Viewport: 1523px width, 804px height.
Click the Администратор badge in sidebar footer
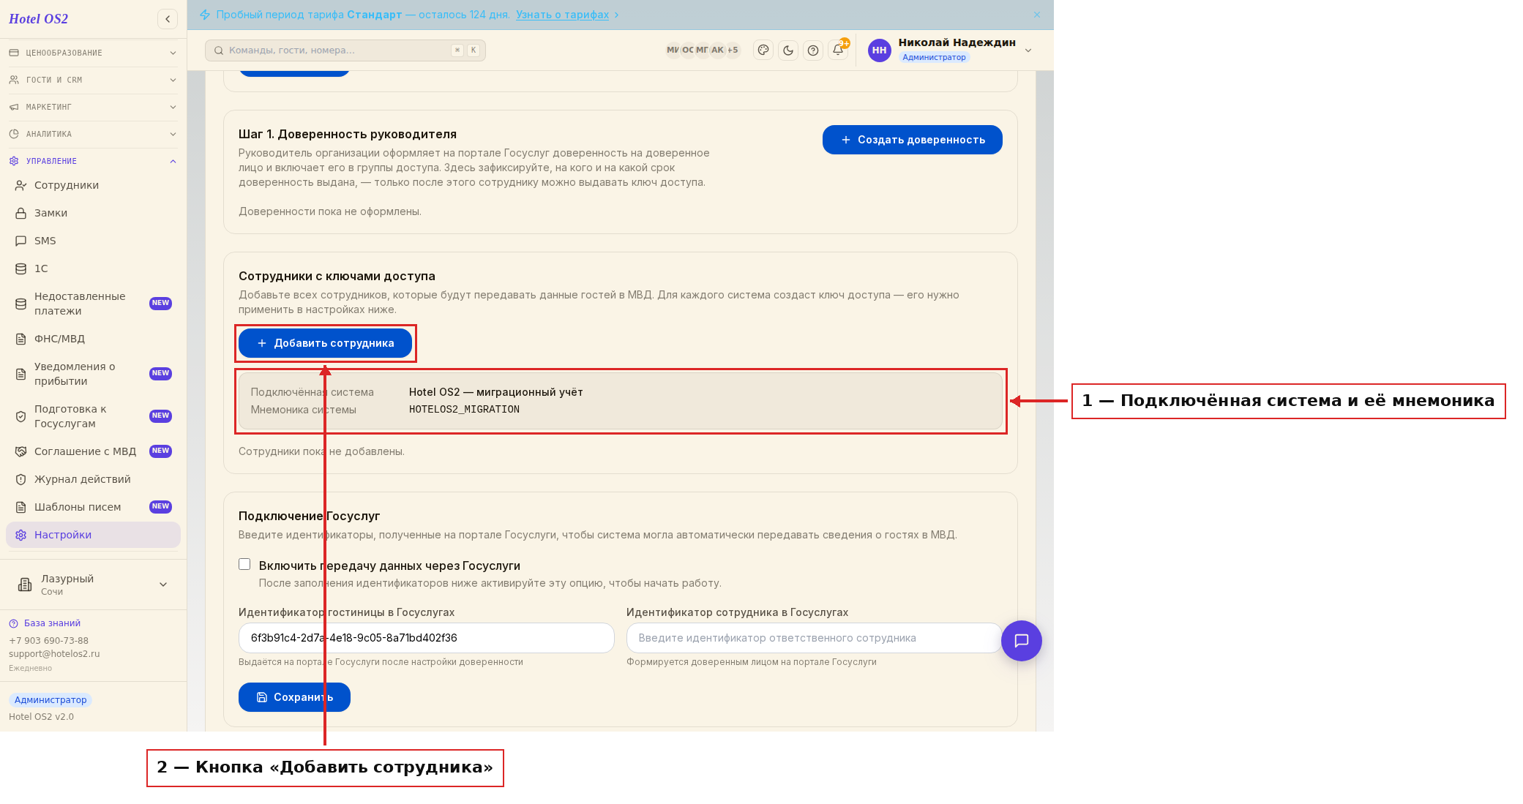tap(50, 700)
